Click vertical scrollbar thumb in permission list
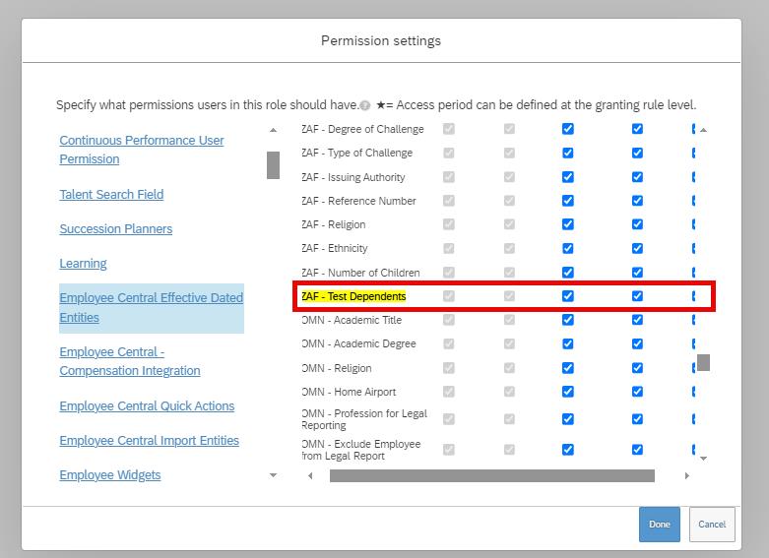 [x=703, y=363]
